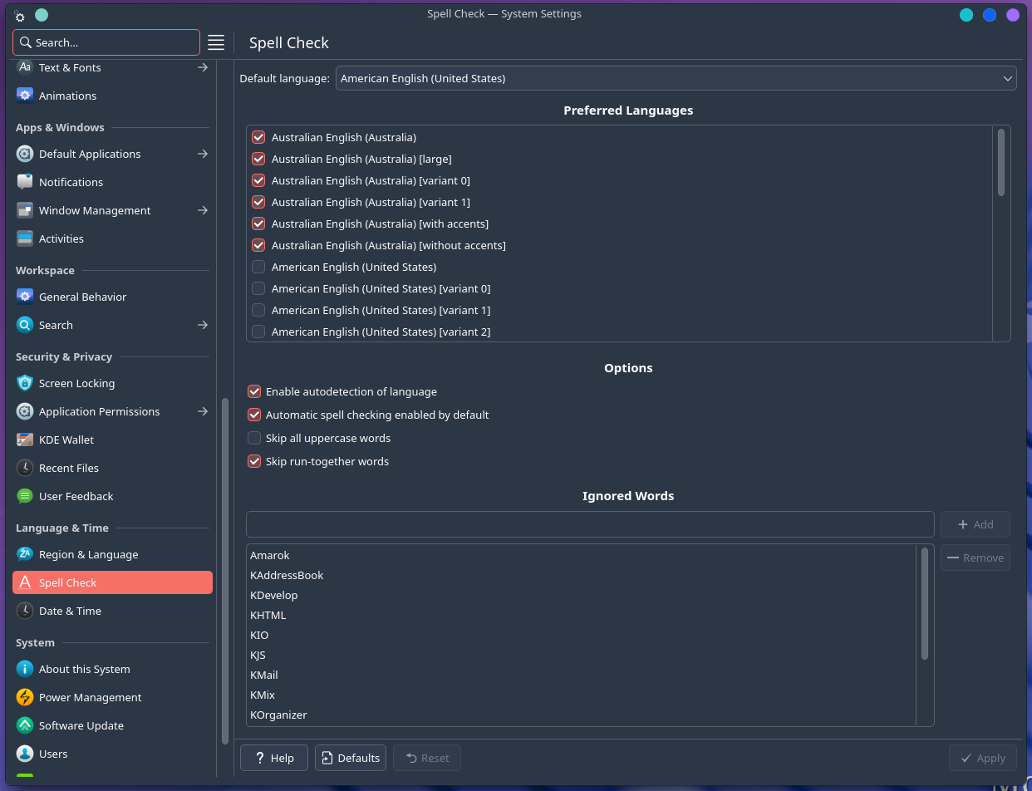Screen dimensions: 1032x791
Task: Click the Activities icon
Action: (25, 238)
